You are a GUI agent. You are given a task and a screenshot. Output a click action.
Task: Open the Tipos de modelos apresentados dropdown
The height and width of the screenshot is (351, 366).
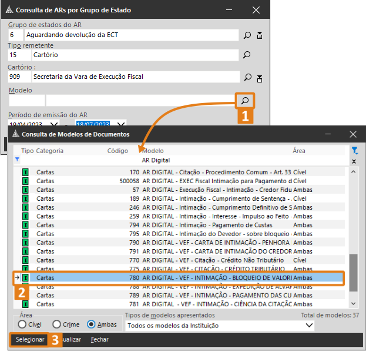309,326
